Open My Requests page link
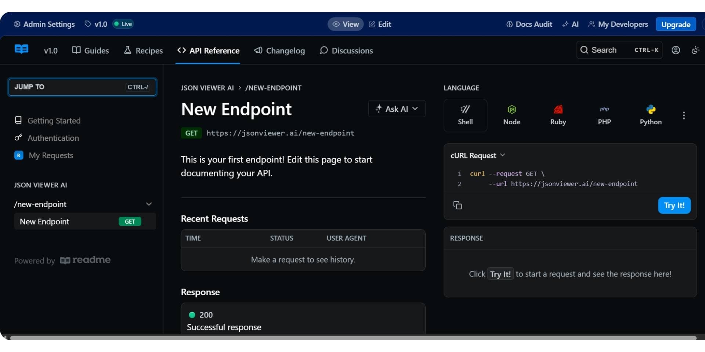The width and height of the screenshot is (705, 352). tap(51, 155)
